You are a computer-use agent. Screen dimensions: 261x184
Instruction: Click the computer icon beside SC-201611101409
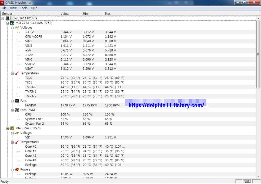click(8, 18)
